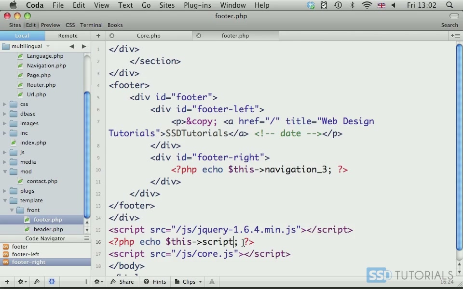Open the Go menu
The height and width of the screenshot is (289, 463).
146,5
